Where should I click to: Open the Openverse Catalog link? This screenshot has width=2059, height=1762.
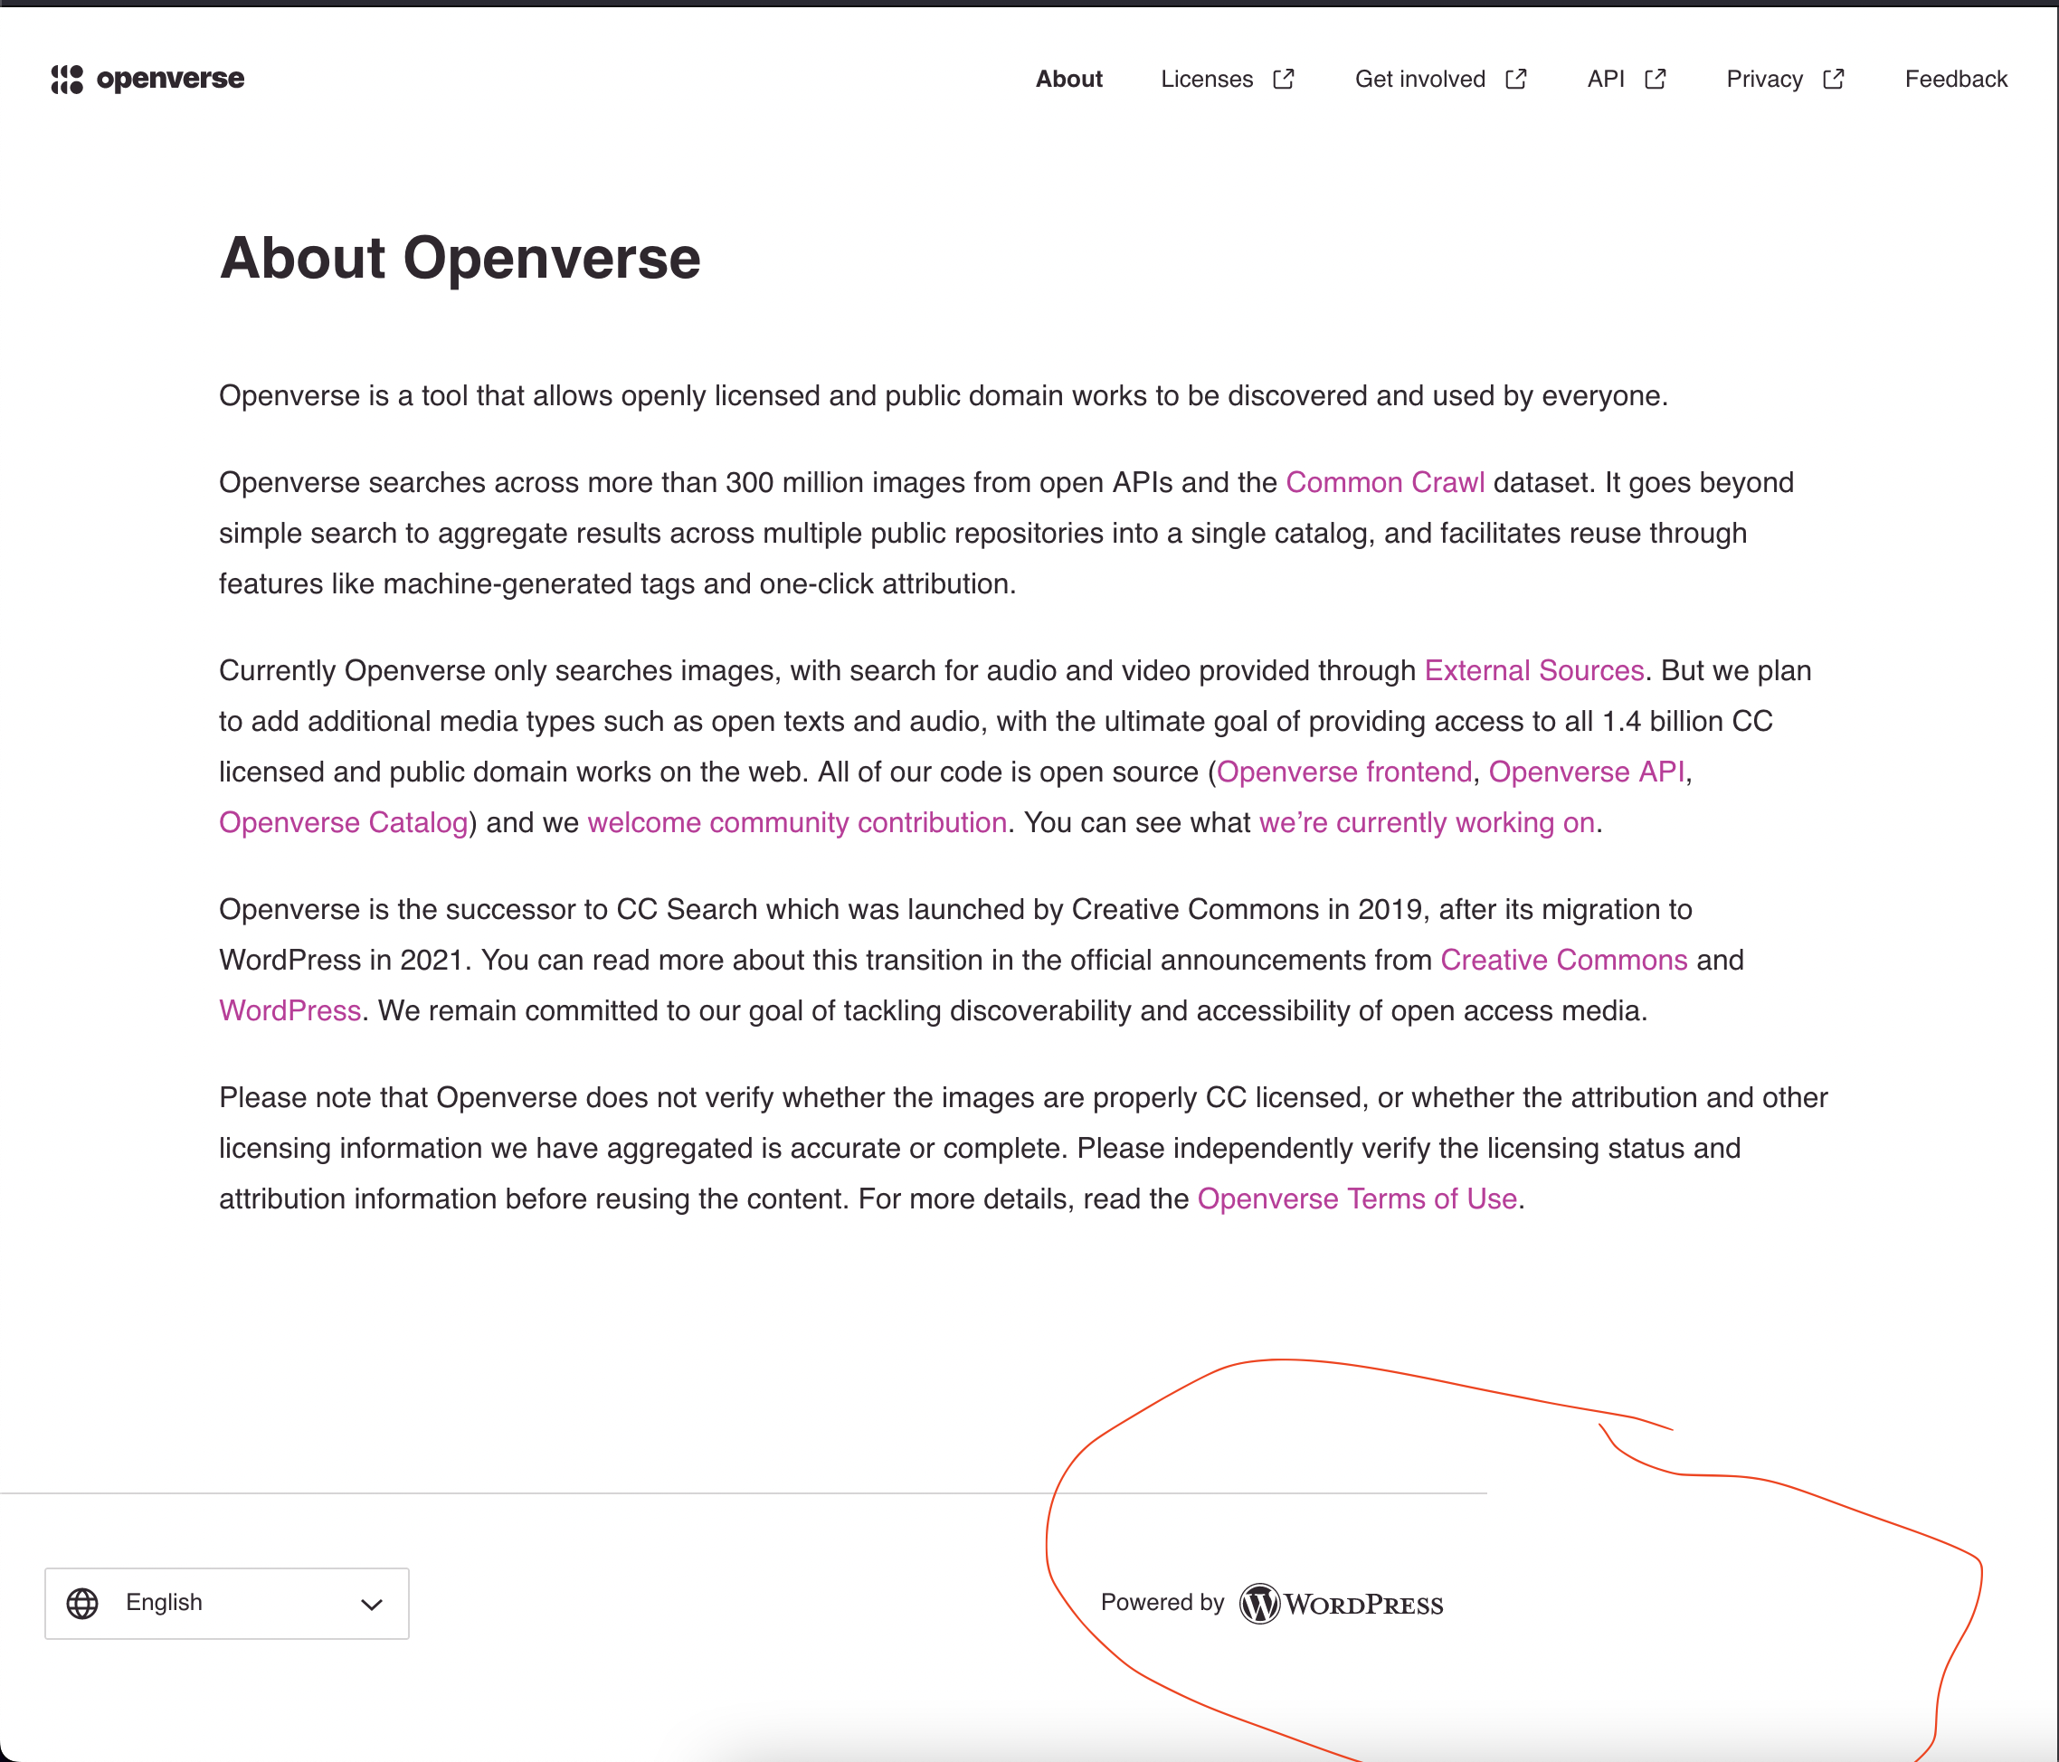point(342,822)
